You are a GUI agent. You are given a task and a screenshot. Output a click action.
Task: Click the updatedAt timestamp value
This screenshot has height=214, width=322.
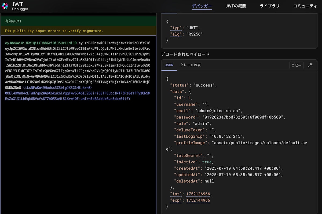coord(243,175)
